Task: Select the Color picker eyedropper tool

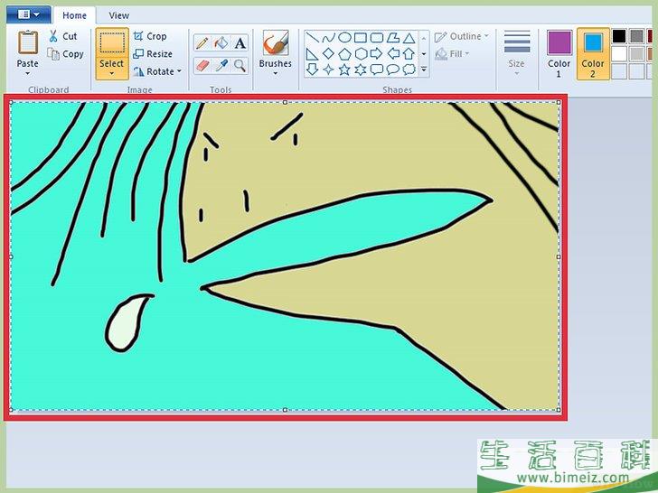Action: pyautogui.click(x=221, y=66)
